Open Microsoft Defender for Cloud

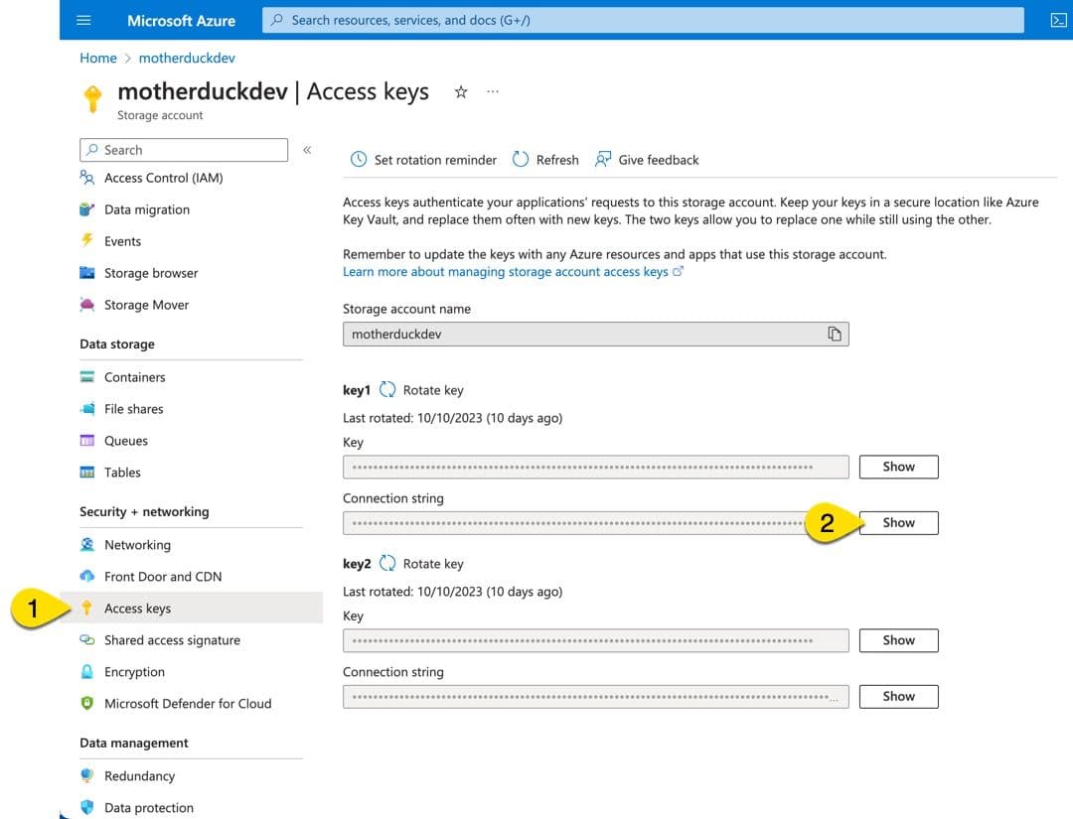tap(188, 704)
